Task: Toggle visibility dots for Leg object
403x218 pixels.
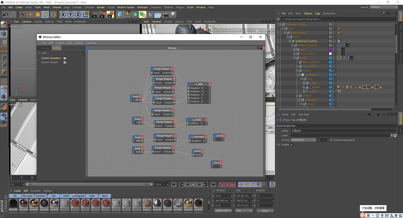Action: (333, 49)
